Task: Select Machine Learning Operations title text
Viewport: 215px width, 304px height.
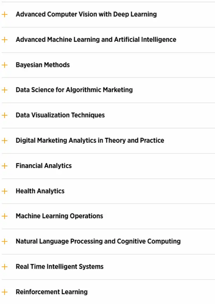Action: 59,216
